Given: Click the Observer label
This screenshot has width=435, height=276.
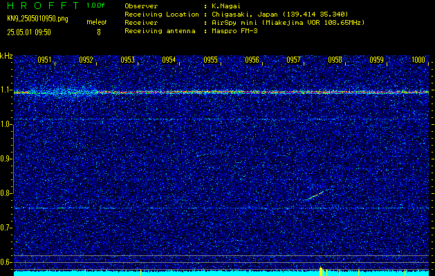Looking at the screenshot, I should (141, 6).
